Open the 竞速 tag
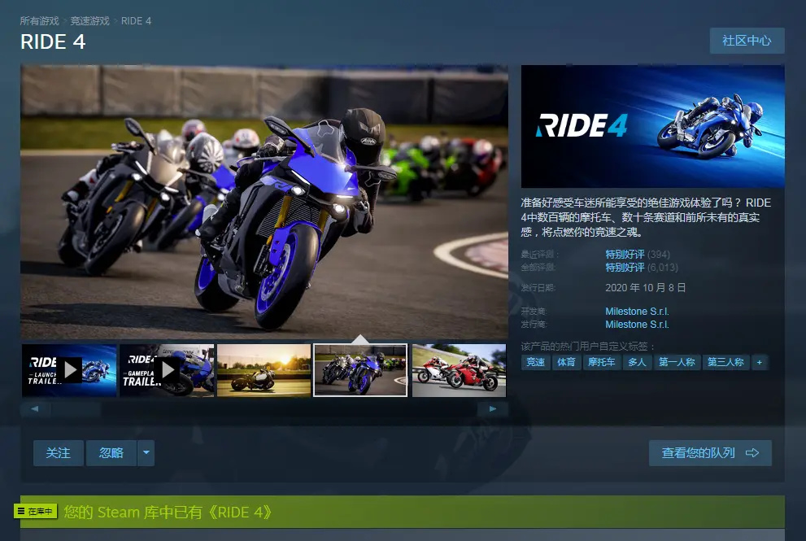 click(x=536, y=362)
